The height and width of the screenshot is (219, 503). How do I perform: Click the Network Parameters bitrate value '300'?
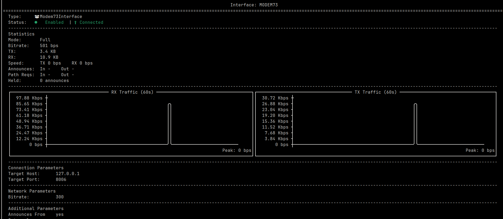point(60,197)
